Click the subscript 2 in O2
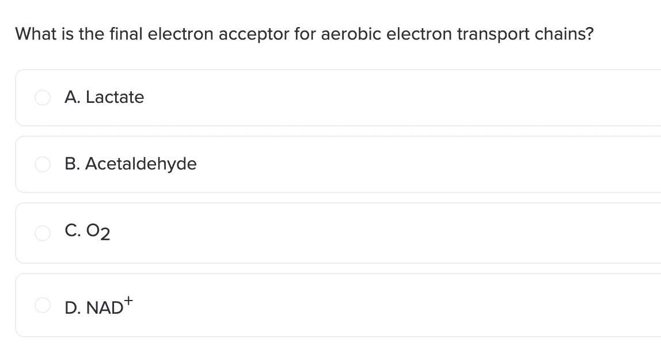The image size is (661, 362). coord(105,234)
